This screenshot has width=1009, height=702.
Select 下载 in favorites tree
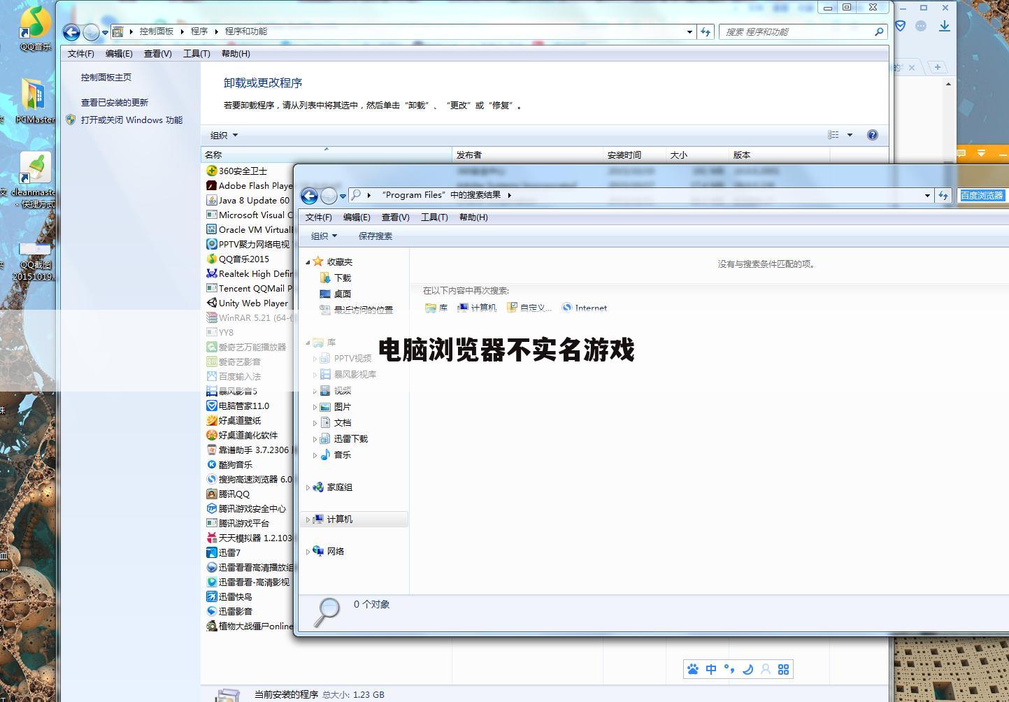(x=335, y=278)
